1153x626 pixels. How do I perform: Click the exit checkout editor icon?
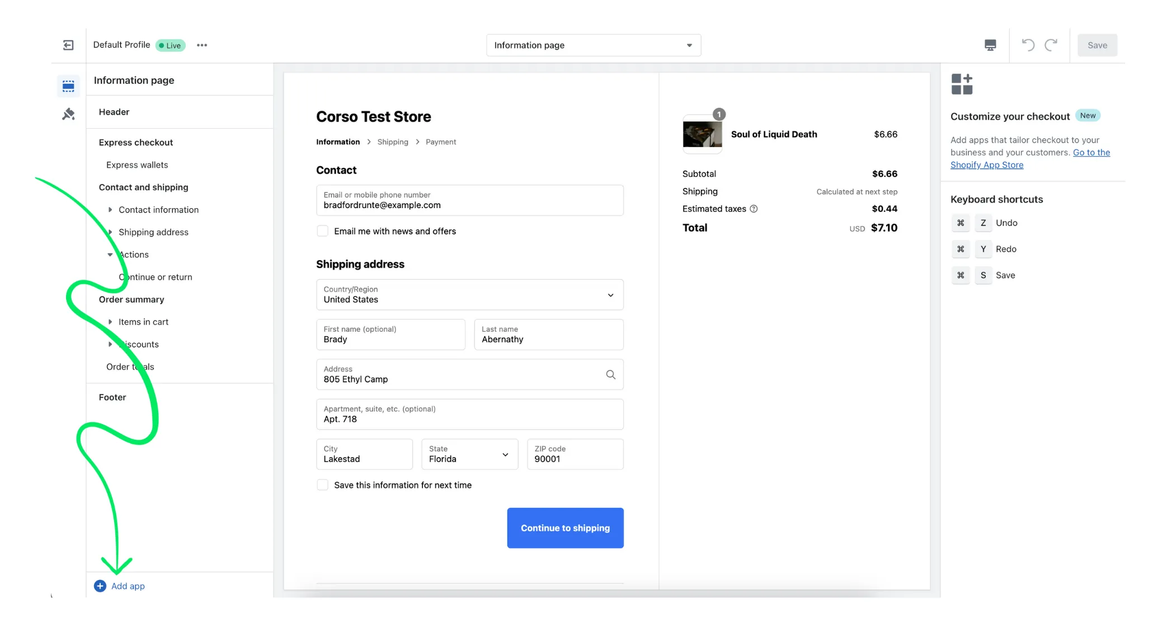[x=68, y=45]
